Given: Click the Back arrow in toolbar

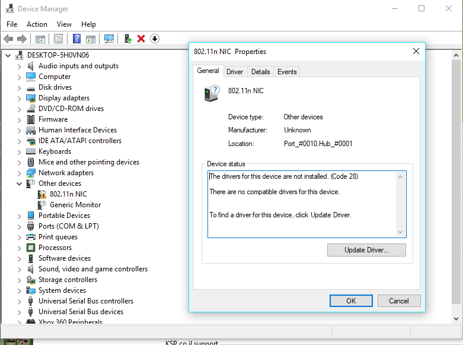Looking at the screenshot, I should pos(8,39).
